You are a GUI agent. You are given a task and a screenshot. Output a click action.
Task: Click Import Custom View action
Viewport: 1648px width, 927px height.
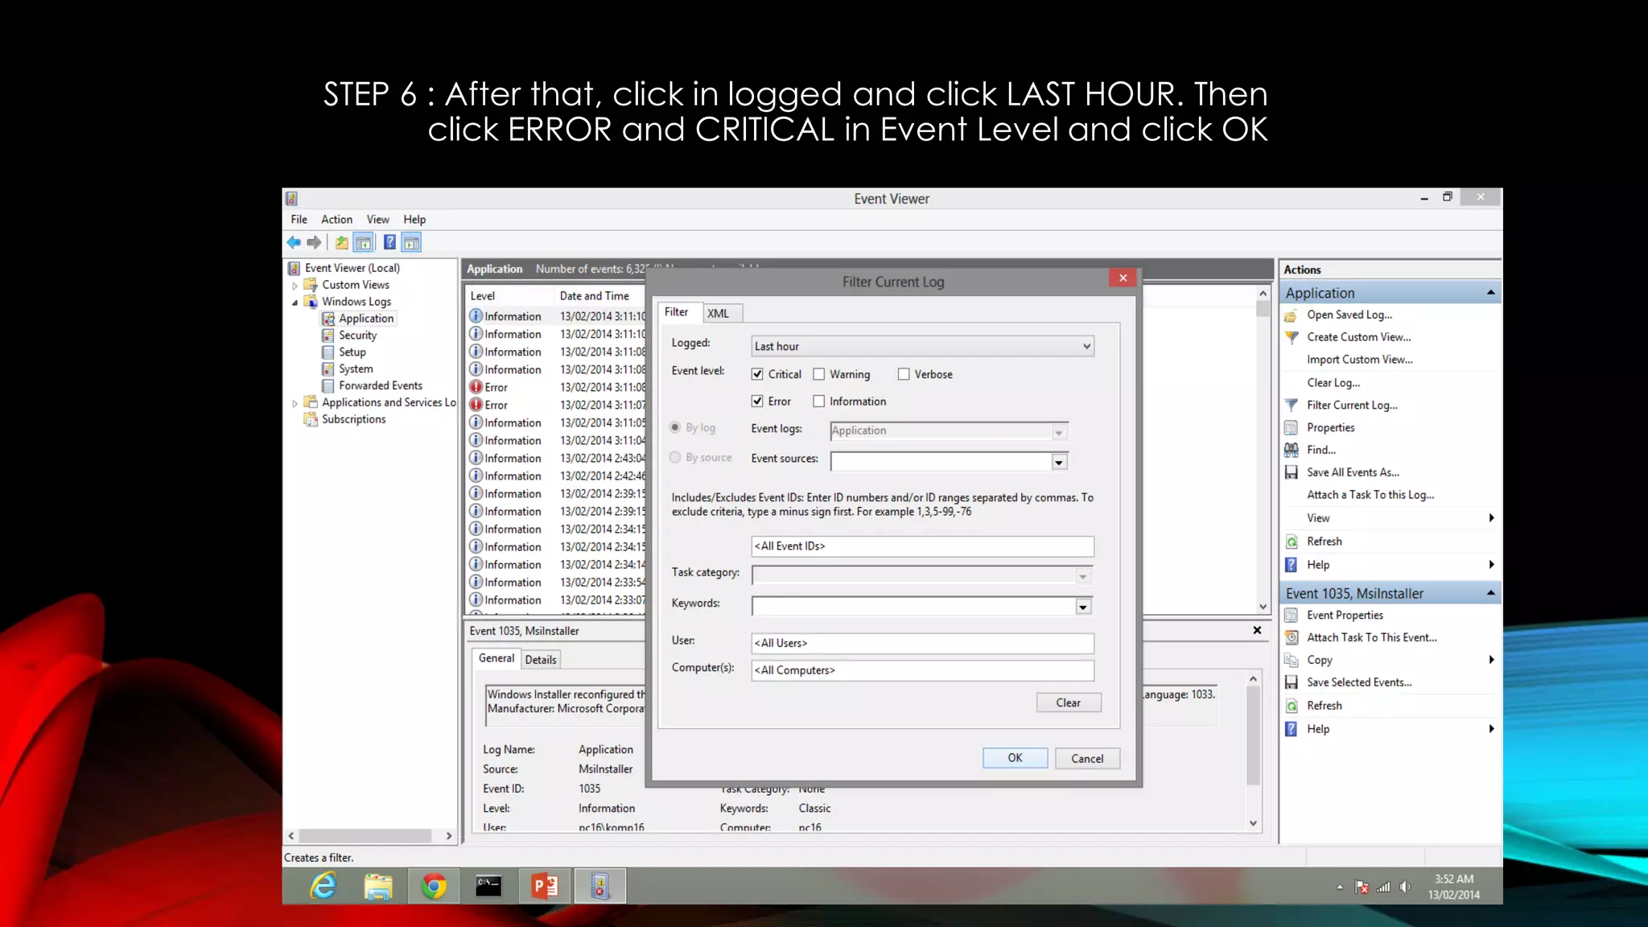coord(1360,360)
